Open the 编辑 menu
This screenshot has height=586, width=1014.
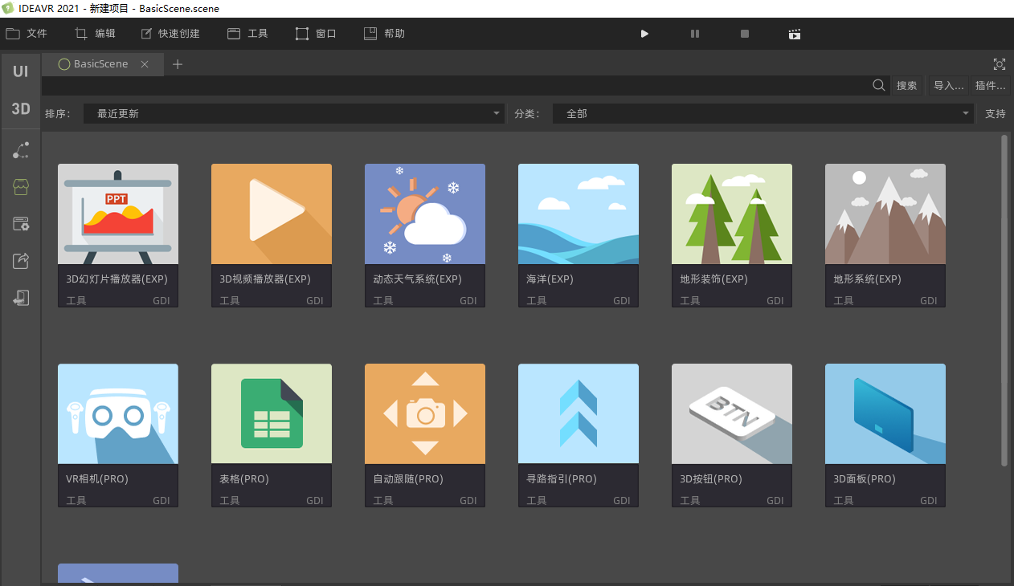[95, 34]
